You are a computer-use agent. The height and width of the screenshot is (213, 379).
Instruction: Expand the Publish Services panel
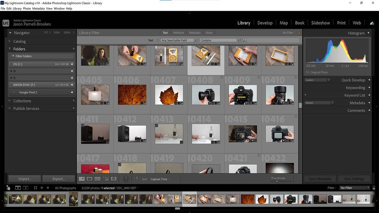click(x=9, y=108)
